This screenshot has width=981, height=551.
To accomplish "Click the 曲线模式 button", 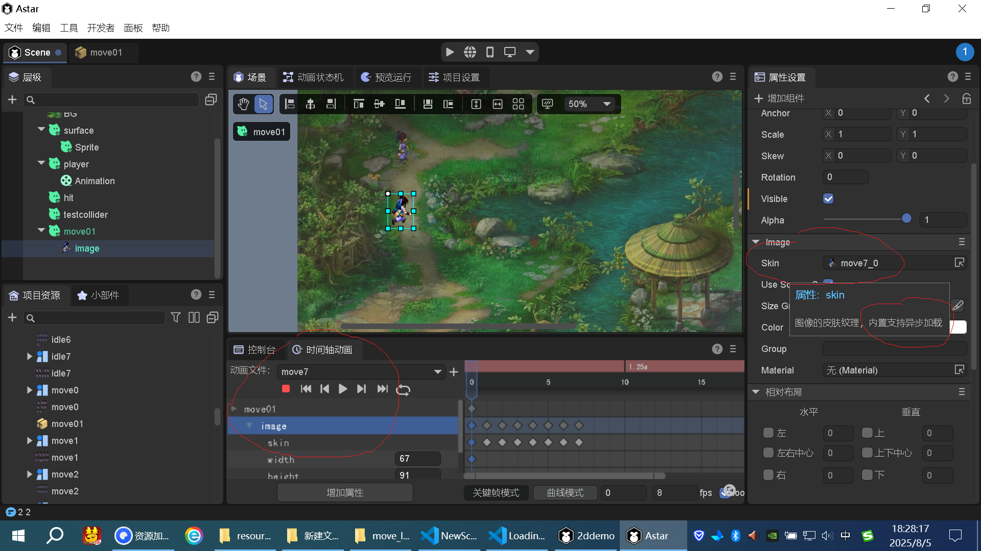I will pyautogui.click(x=565, y=492).
